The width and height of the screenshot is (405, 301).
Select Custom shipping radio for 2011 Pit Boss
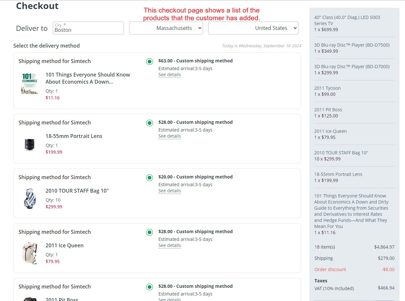pos(149,287)
